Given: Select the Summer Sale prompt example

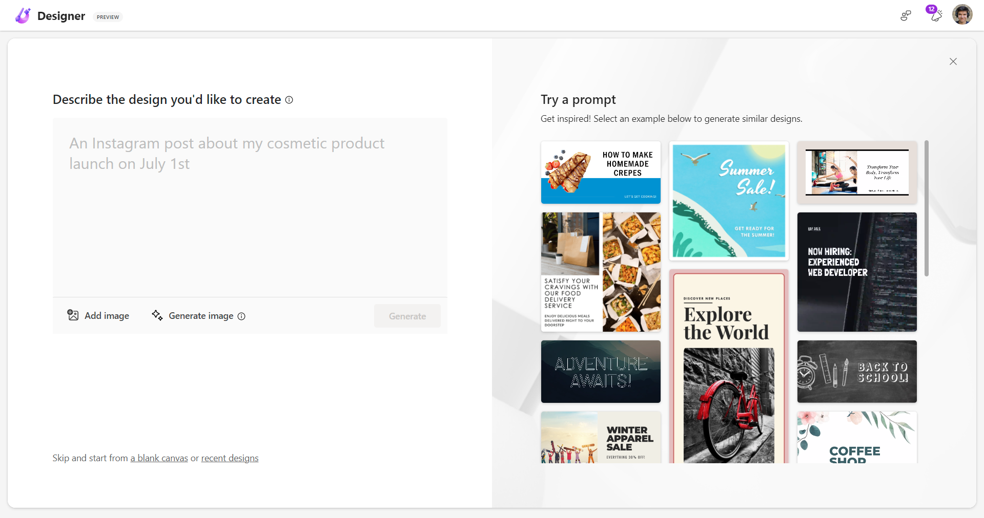Looking at the screenshot, I should tap(729, 201).
